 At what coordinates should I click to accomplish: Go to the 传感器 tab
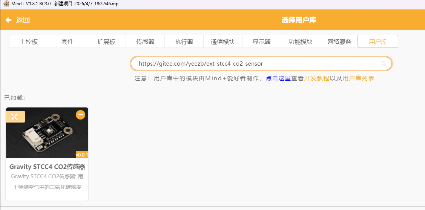click(145, 41)
